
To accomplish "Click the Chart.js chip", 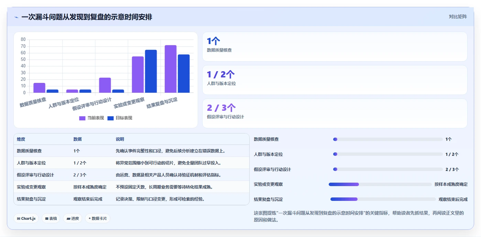I will [x=26, y=218].
